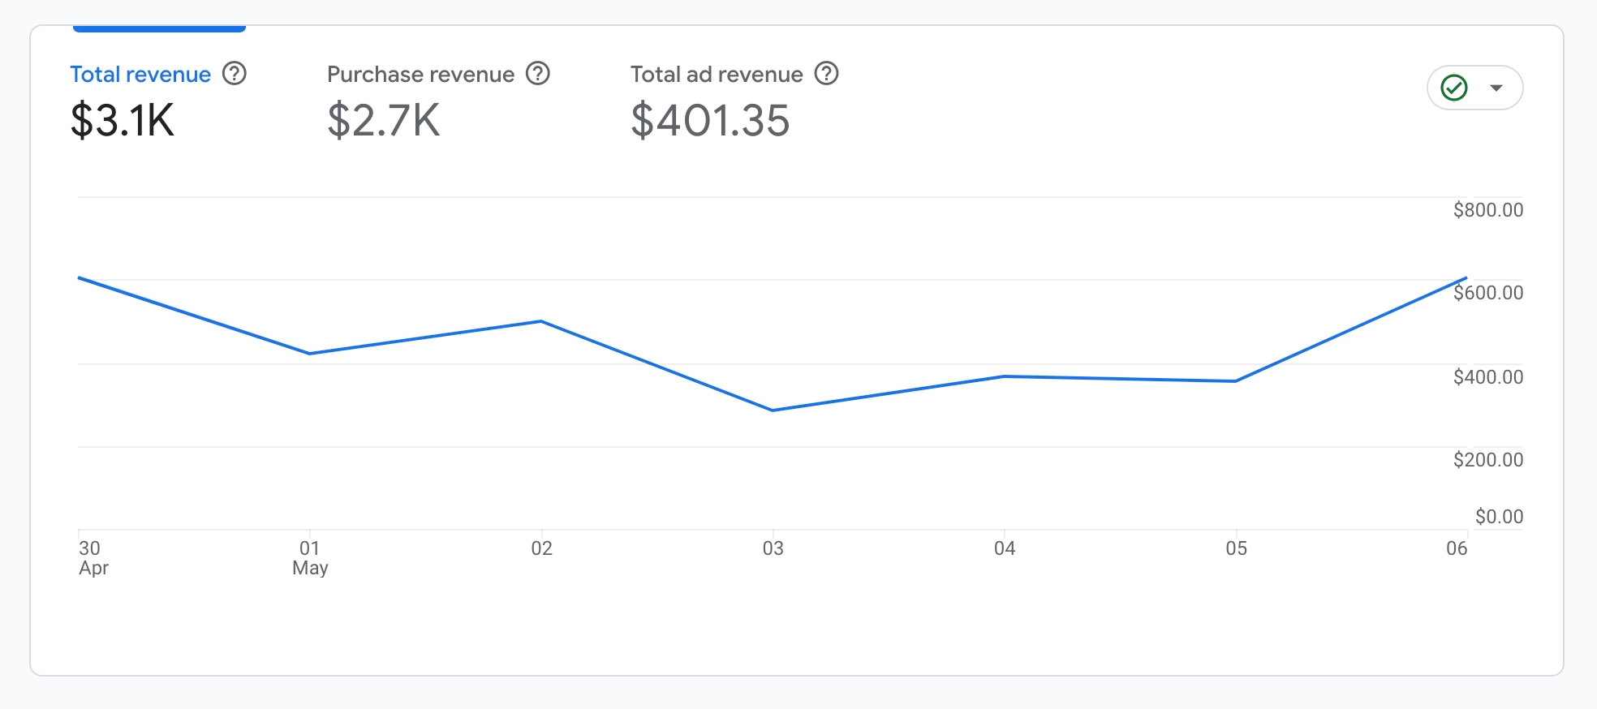Select the Total revenue tab
1597x709 pixels.
pos(140,75)
